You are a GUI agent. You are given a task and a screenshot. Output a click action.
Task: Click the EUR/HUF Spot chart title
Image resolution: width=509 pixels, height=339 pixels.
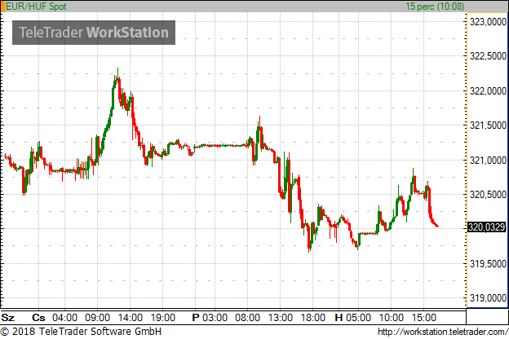[x=36, y=7]
